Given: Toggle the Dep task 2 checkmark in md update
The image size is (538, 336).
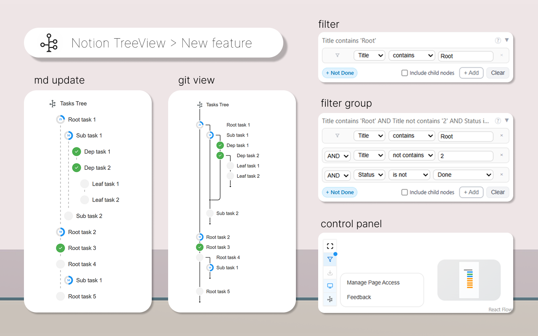Looking at the screenshot, I should tap(76, 168).
